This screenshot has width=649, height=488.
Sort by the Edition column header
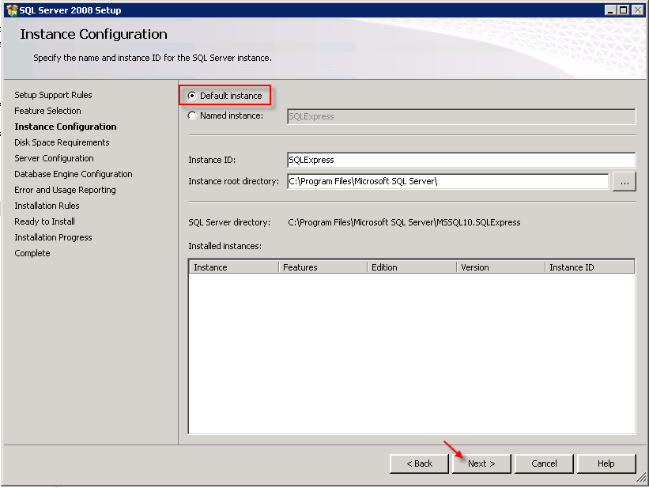412,267
